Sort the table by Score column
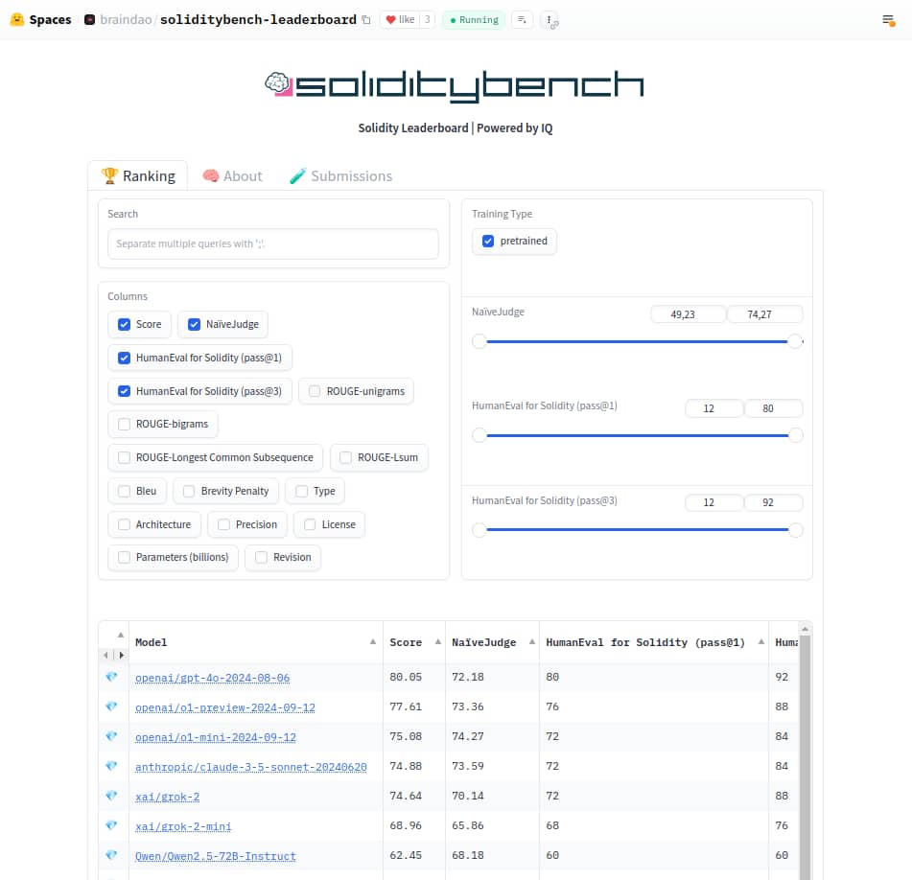Screen dimensions: 912x880 [x=438, y=641]
